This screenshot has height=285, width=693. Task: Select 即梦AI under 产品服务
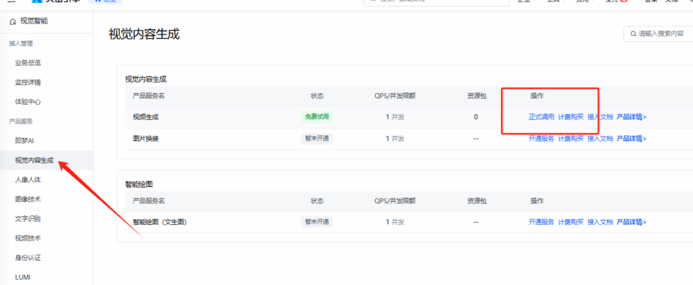click(x=24, y=140)
